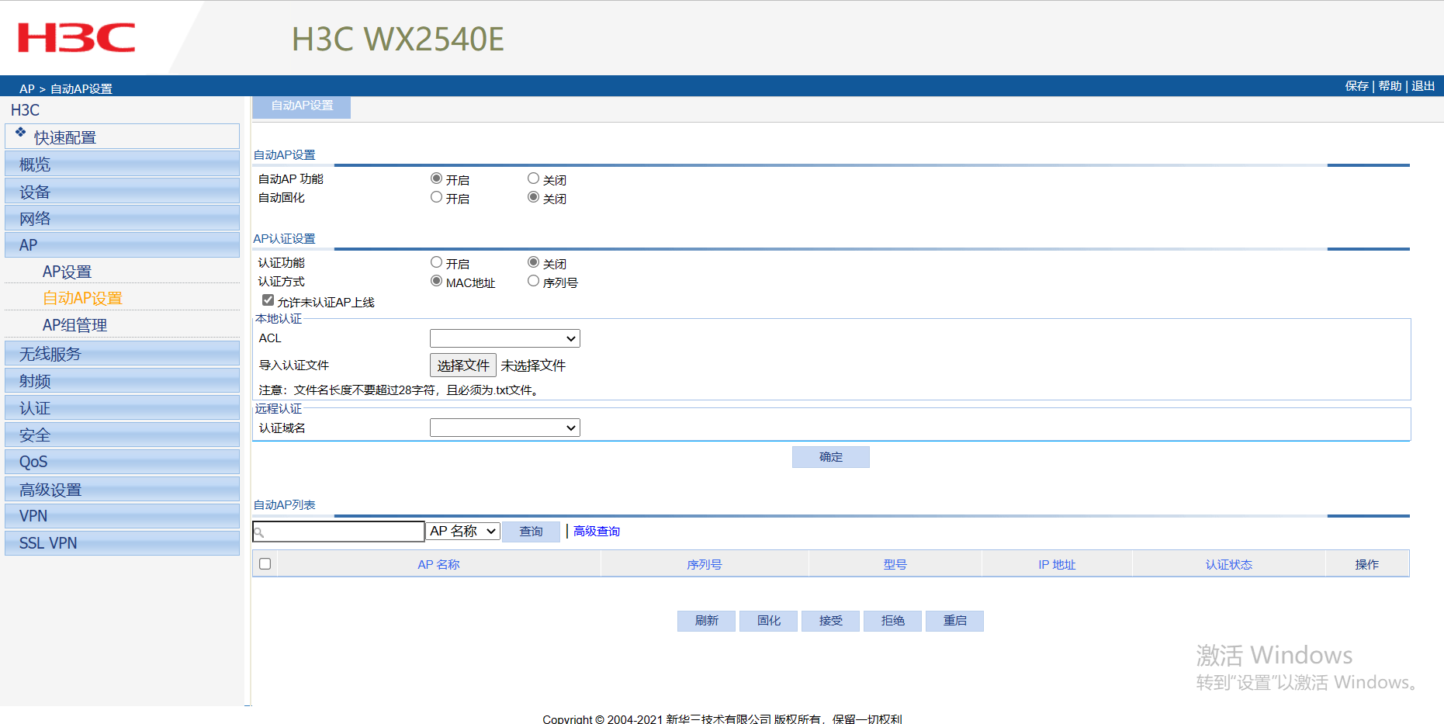Go to AP设置 submenu item

point(67,272)
